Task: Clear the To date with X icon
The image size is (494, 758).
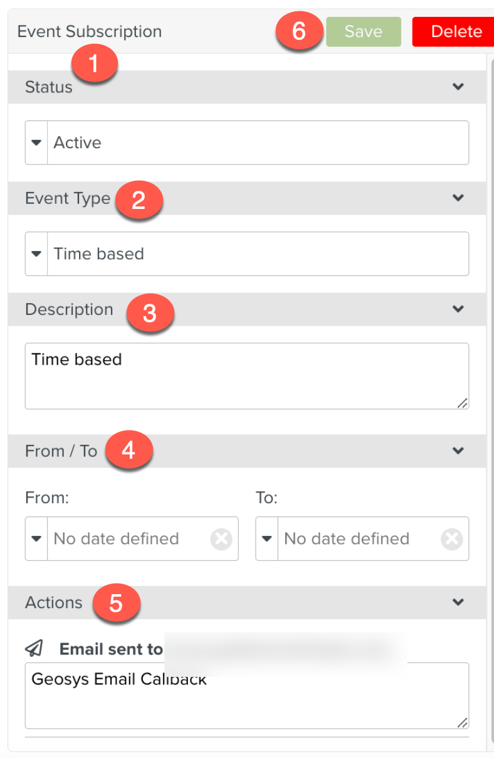Action: click(451, 539)
